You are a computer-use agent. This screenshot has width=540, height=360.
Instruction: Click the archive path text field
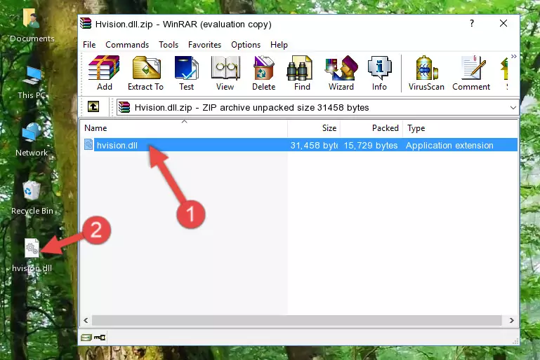coord(317,108)
